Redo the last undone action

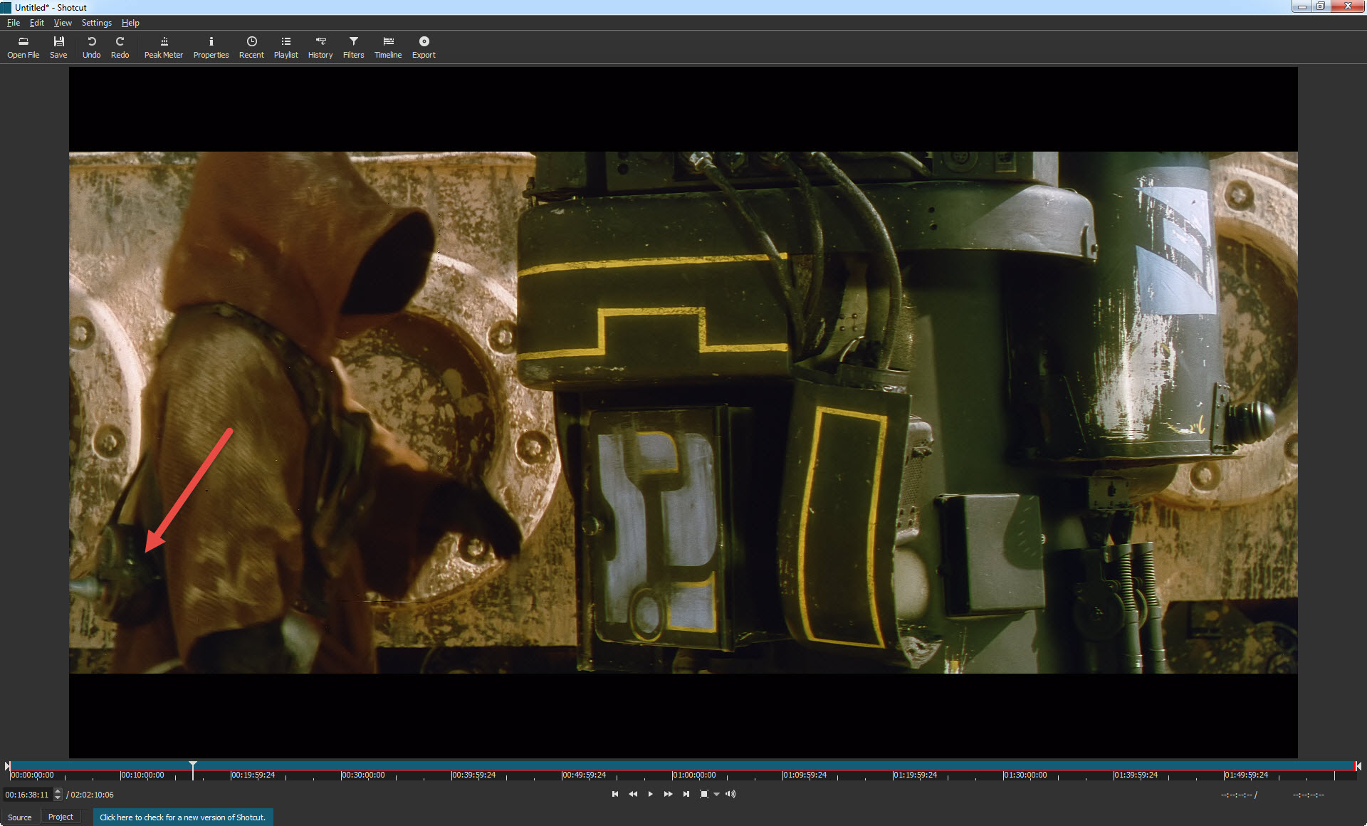tap(120, 47)
